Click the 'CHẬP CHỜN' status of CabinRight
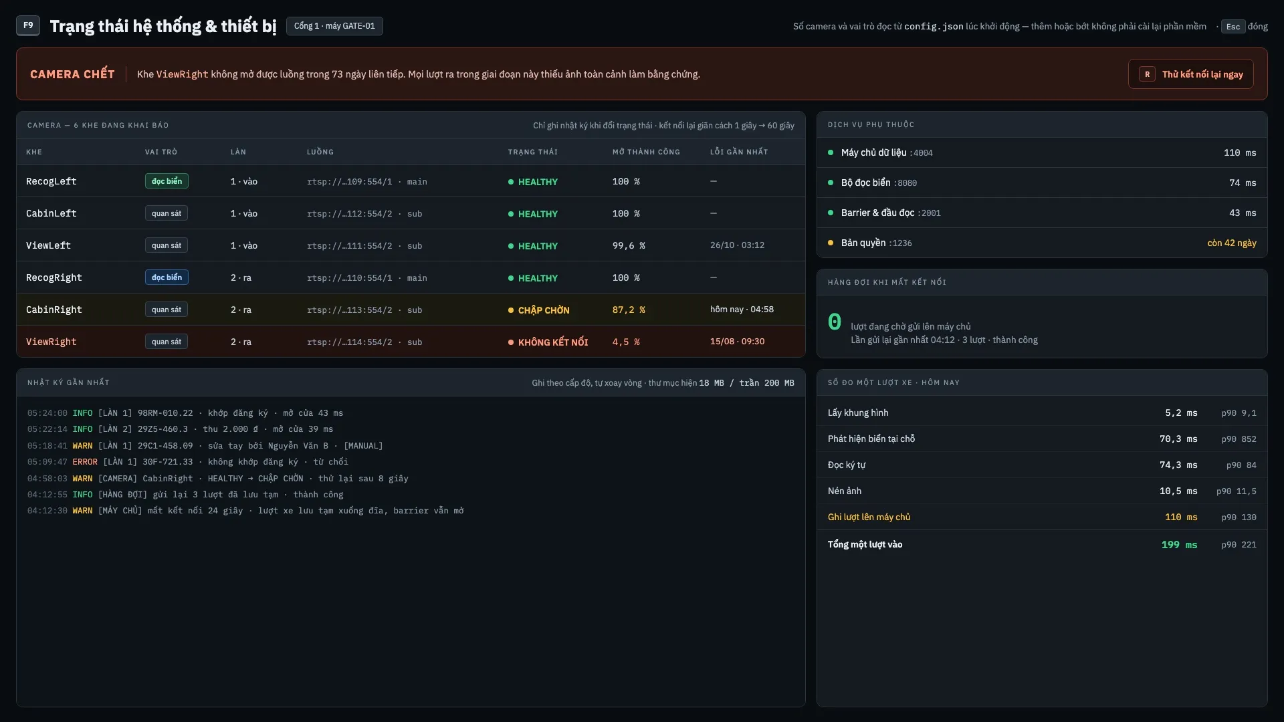1284x722 pixels. [539, 310]
